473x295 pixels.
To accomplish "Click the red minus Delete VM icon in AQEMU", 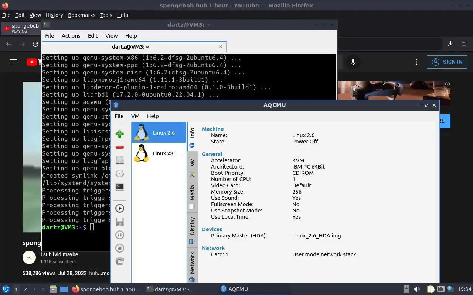I will point(119,147).
